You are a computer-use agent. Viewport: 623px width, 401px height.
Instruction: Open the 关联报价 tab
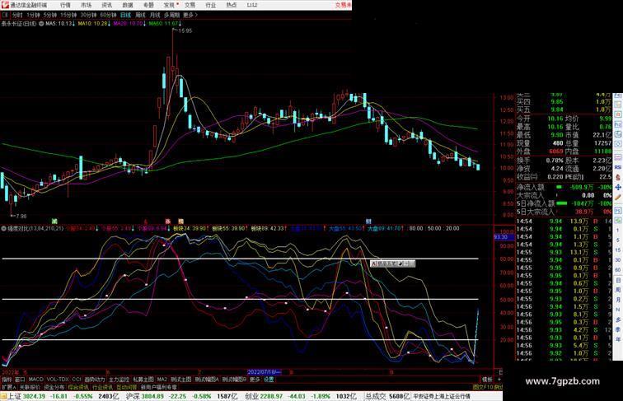tap(30, 387)
